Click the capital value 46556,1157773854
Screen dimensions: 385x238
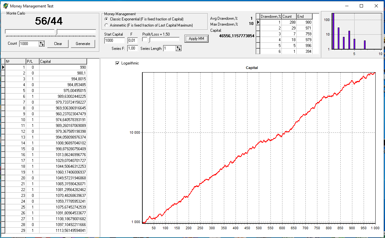[237, 36]
